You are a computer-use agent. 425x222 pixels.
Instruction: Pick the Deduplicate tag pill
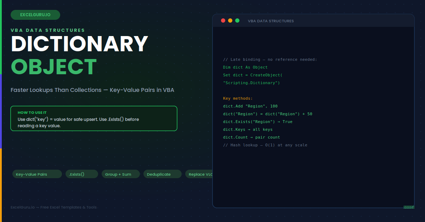pyautogui.click(x=163, y=174)
